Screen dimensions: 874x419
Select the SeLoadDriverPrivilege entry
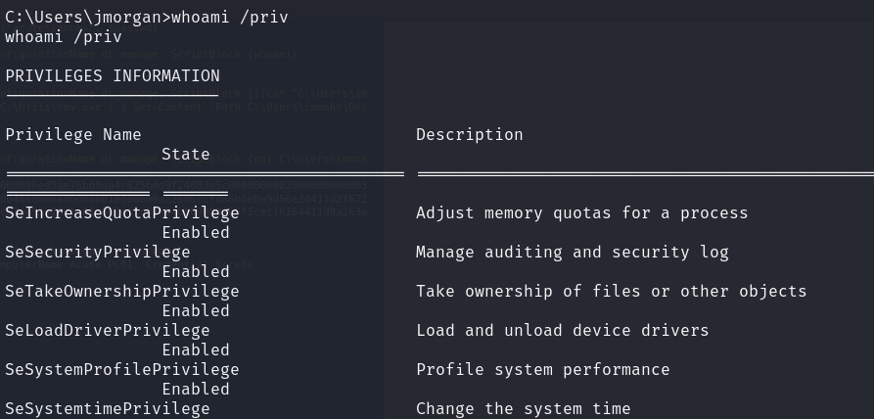click(x=108, y=330)
